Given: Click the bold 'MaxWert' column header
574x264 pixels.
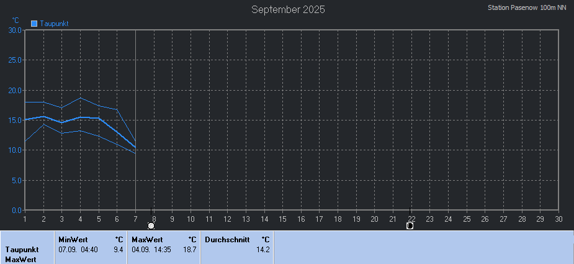Looking at the screenshot, I should click(x=147, y=240).
